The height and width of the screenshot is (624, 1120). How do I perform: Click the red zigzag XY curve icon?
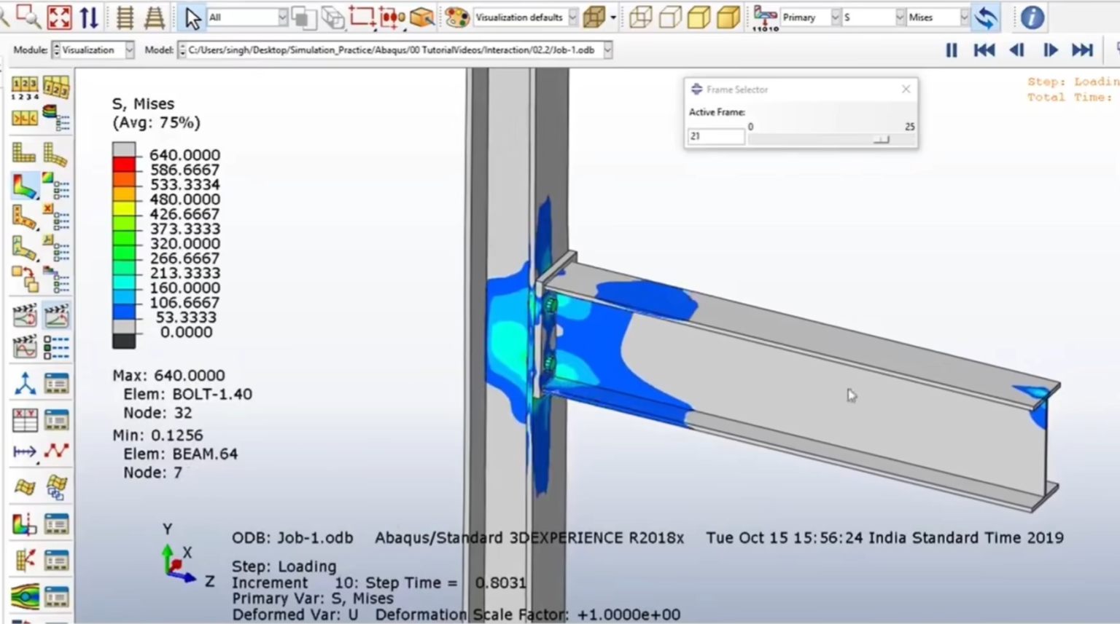tap(55, 452)
